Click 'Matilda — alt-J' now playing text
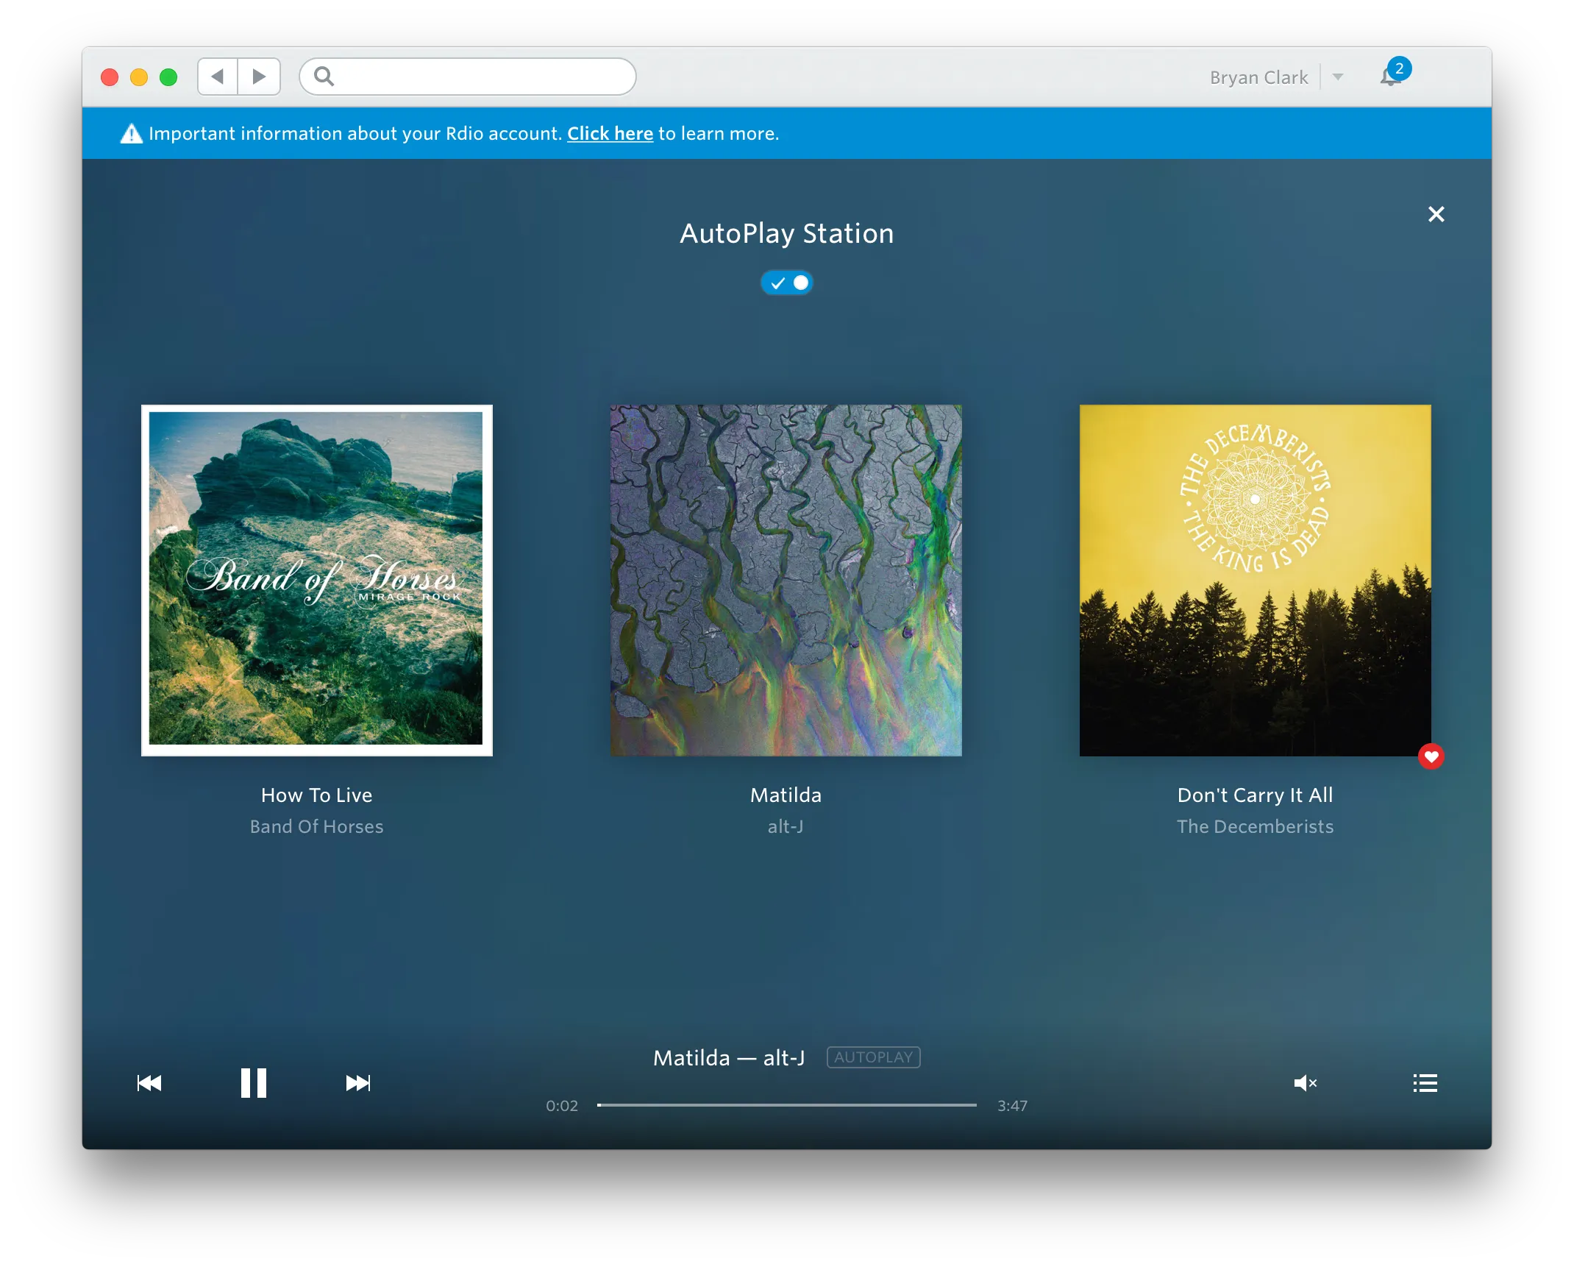The height and width of the screenshot is (1267, 1574). pyautogui.click(x=729, y=1057)
